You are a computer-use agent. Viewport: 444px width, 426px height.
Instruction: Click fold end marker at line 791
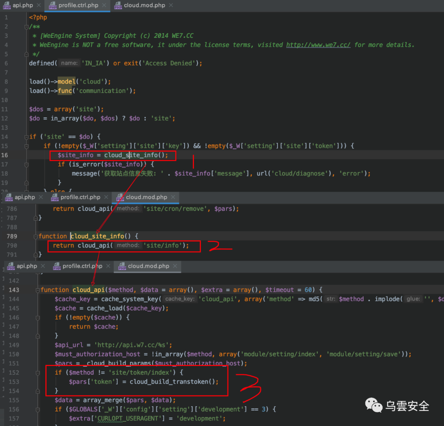tap(36, 255)
